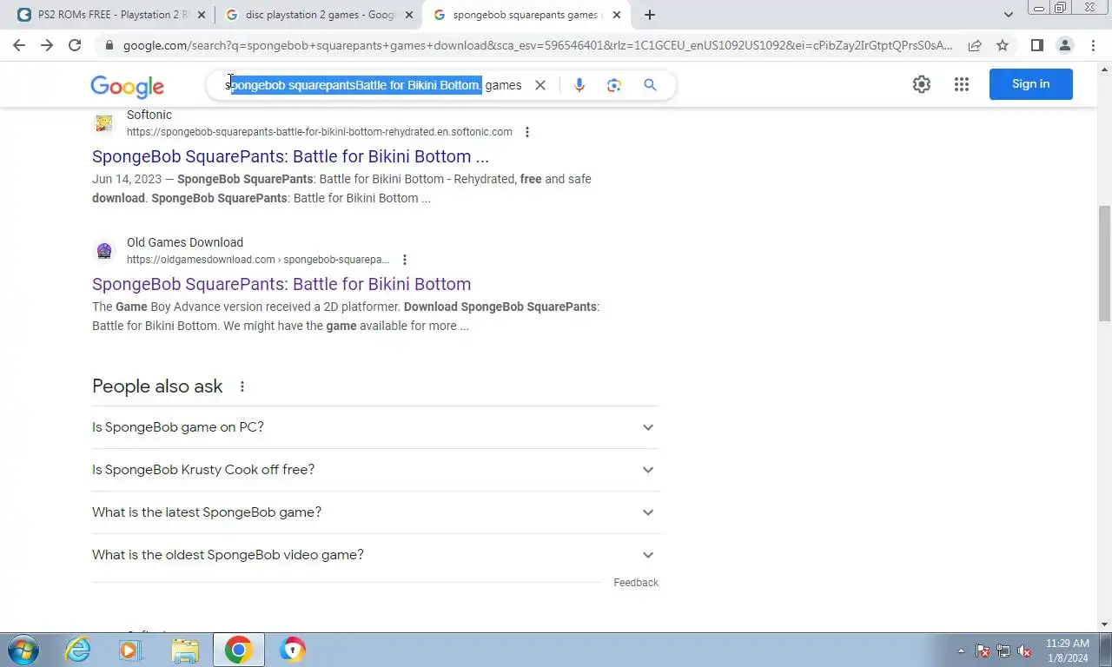The width and height of the screenshot is (1112, 667).
Task: Go forward in browser history
Action: point(47,45)
